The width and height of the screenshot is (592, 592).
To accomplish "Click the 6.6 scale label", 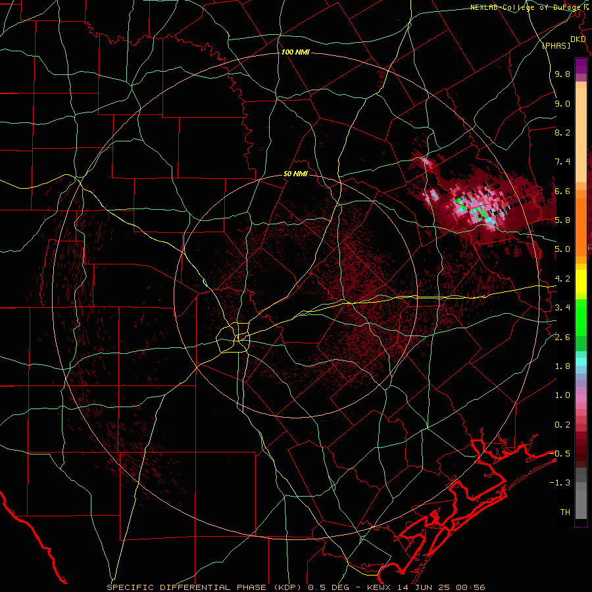I will pos(562,191).
